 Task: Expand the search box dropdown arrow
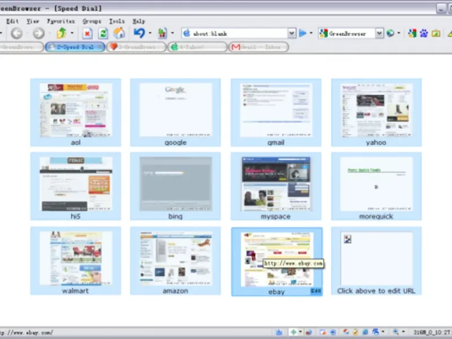tap(379, 33)
